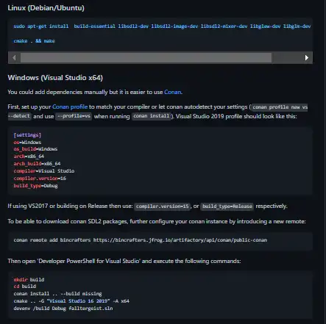Click the 'mkdir build' line

click(29, 279)
